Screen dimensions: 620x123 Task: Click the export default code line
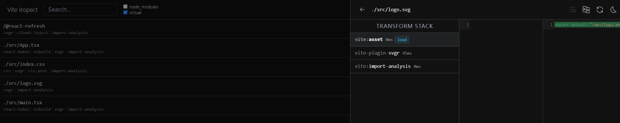[x=587, y=25]
